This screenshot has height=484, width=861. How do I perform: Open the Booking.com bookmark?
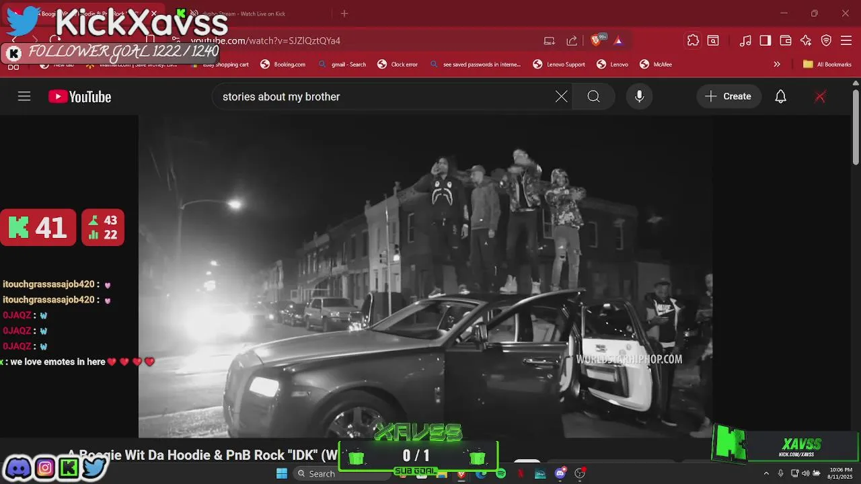(283, 65)
